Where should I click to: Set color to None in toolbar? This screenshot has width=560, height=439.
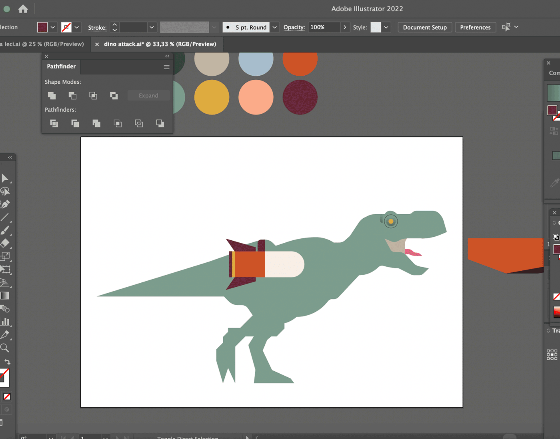point(7,397)
